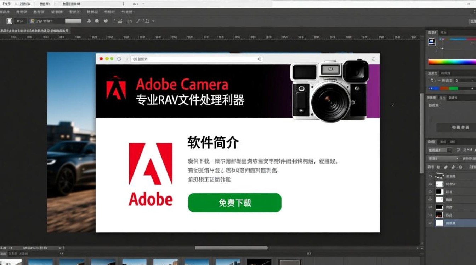Click the refresh icon in the browser address bar
The width and height of the screenshot is (476, 265).
(259, 59)
